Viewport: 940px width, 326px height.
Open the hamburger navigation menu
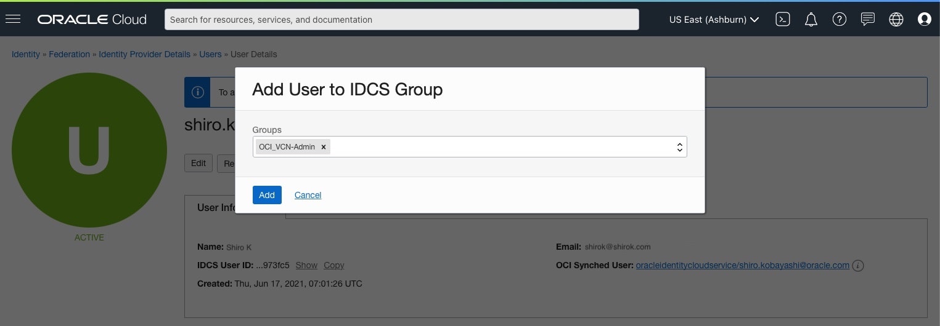coord(13,19)
